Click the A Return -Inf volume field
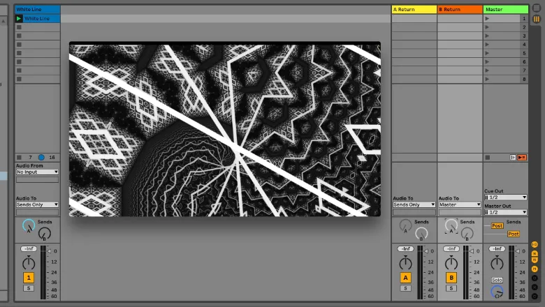The image size is (545, 307). pos(405,248)
